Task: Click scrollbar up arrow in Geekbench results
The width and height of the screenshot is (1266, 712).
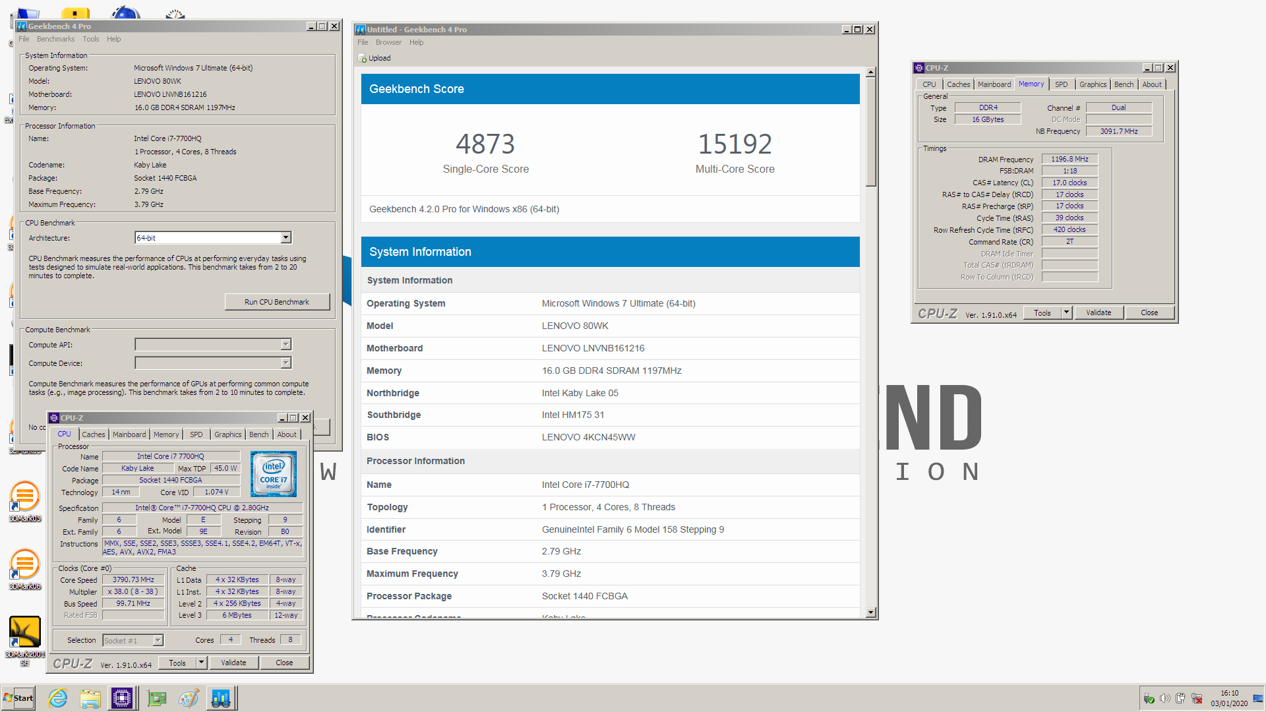Action: (871, 72)
